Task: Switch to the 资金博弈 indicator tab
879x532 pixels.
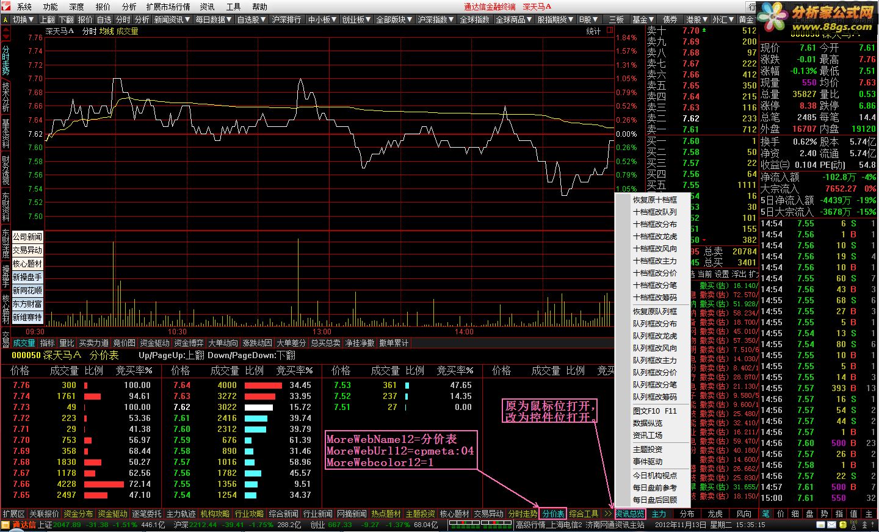Action: (x=189, y=343)
